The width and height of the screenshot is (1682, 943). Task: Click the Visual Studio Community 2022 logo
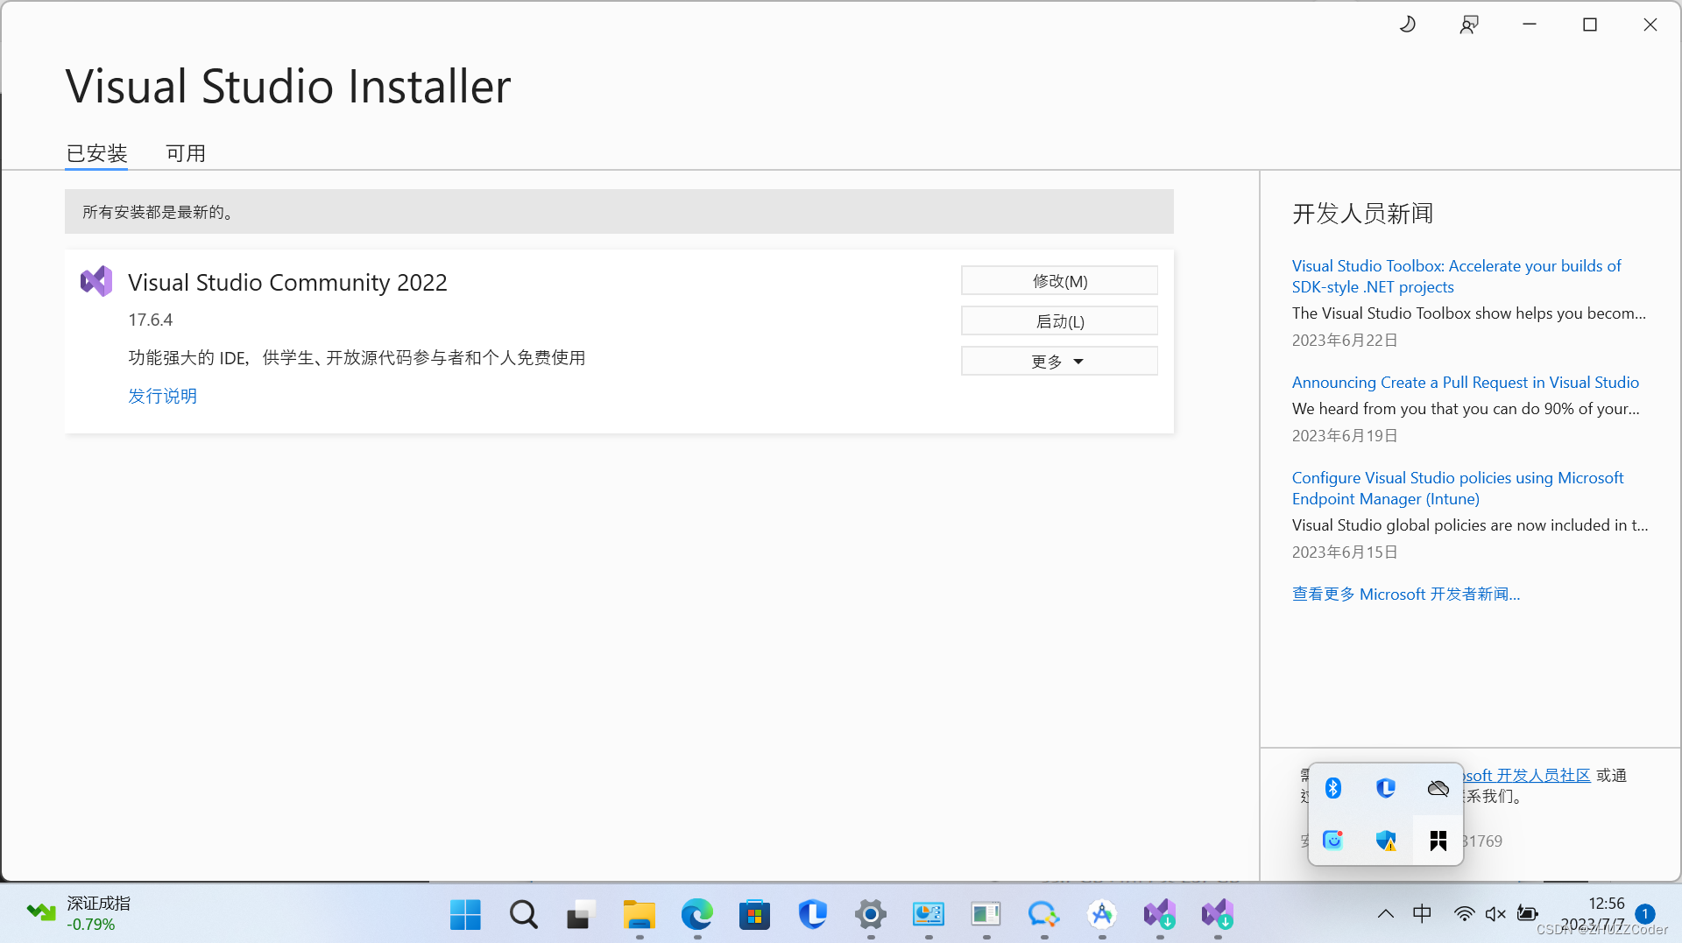click(x=96, y=281)
